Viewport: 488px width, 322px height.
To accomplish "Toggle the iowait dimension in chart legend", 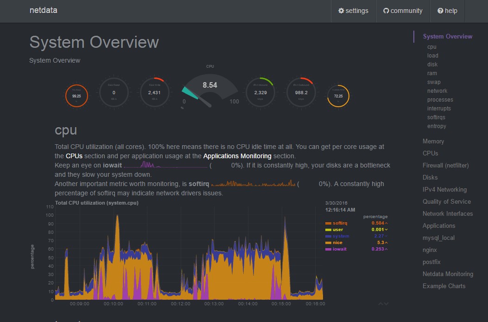I will [339, 249].
